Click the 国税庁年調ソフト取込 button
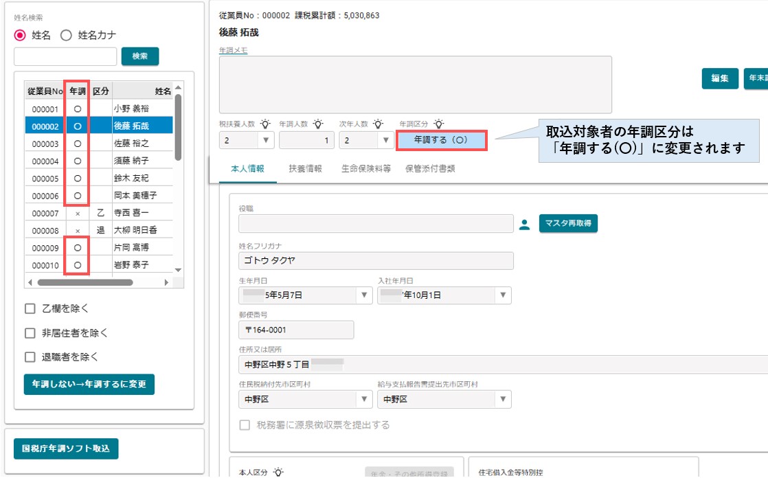The height and width of the screenshot is (478, 768). 66,448
